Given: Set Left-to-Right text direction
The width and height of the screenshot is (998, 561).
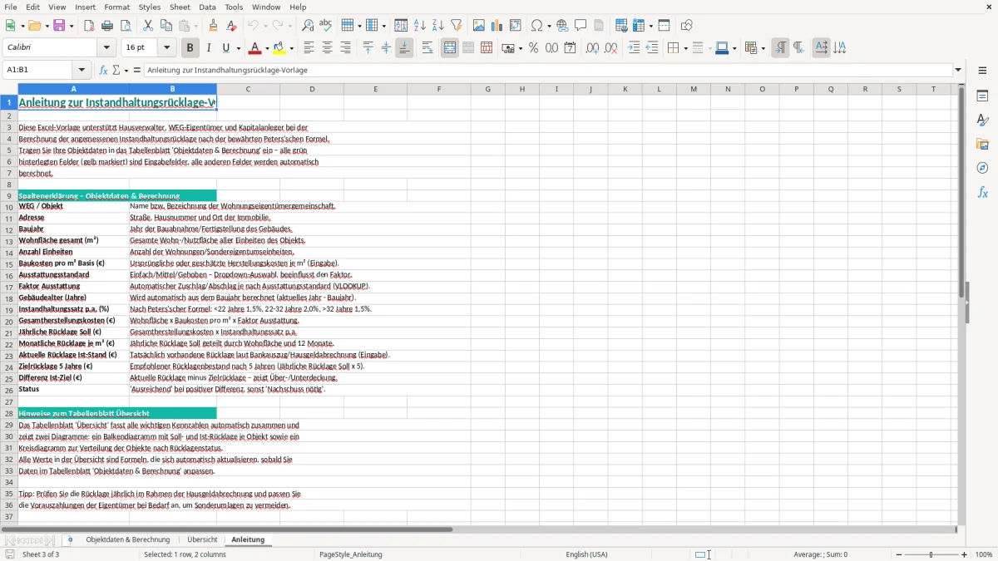Looking at the screenshot, I should pos(780,48).
